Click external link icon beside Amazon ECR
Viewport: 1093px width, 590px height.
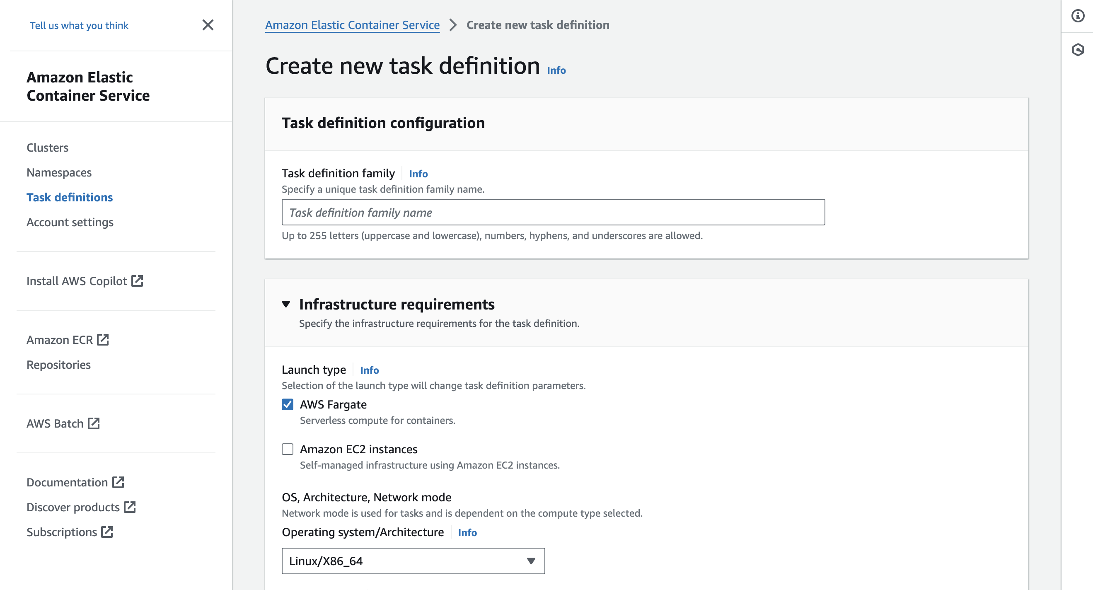(103, 340)
